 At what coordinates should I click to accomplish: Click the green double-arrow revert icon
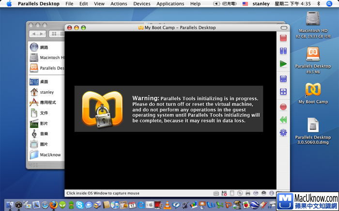click(x=283, y=119)
